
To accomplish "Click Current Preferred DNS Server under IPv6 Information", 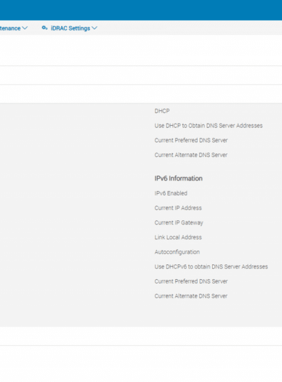I will 191,282.
